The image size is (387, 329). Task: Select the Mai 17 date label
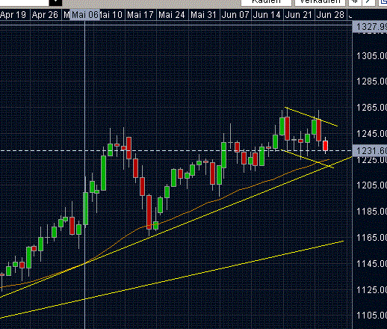click(140, 15)
